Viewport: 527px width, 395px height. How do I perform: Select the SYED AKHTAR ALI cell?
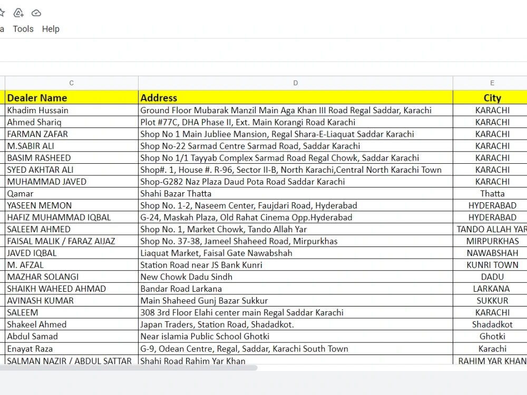pos(72,170)
